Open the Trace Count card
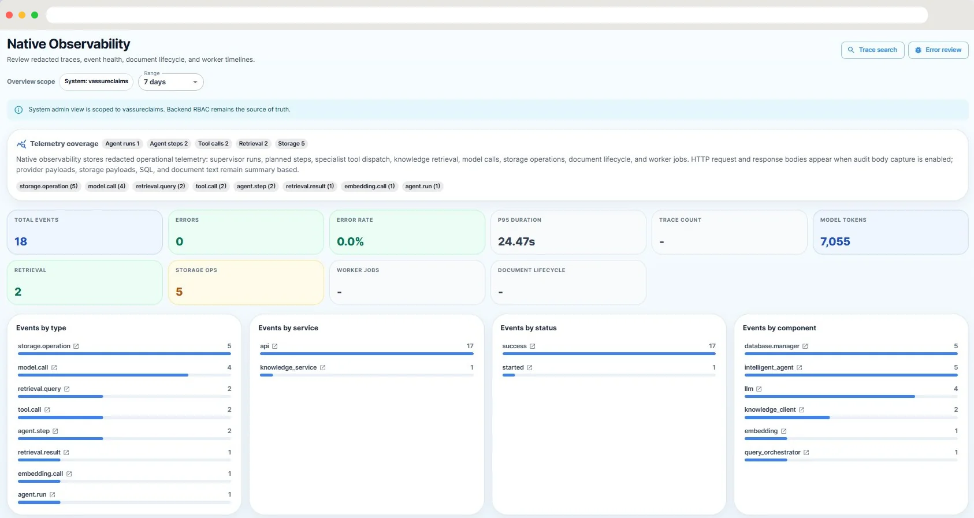The width and height of the screenshot is (974, 518). click(730, 232)
